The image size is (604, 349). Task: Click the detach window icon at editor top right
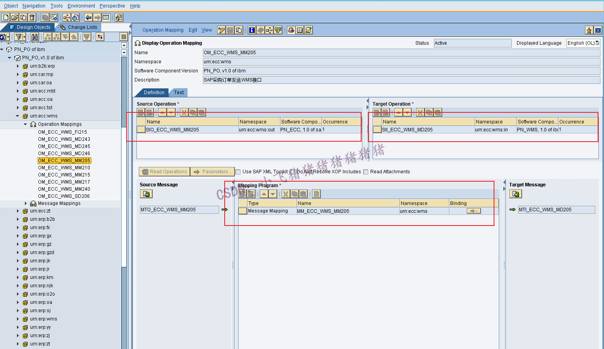(589, 30)
